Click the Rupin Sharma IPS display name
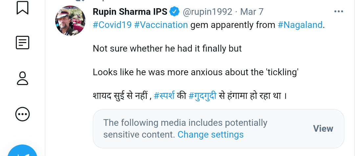Viewport: 355px width, 156px height. click(x=130, y=12)
